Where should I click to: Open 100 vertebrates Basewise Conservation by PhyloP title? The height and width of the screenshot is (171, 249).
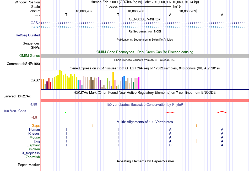(x=145, y=105)
